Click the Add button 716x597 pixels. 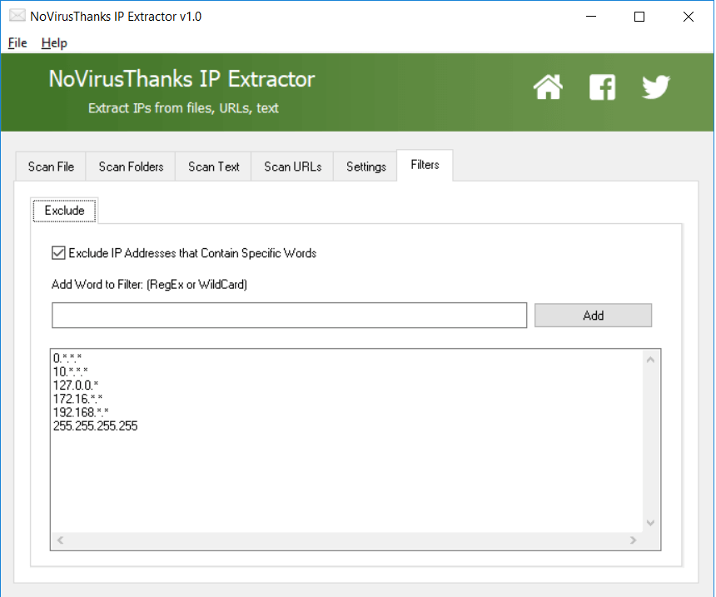593,316
